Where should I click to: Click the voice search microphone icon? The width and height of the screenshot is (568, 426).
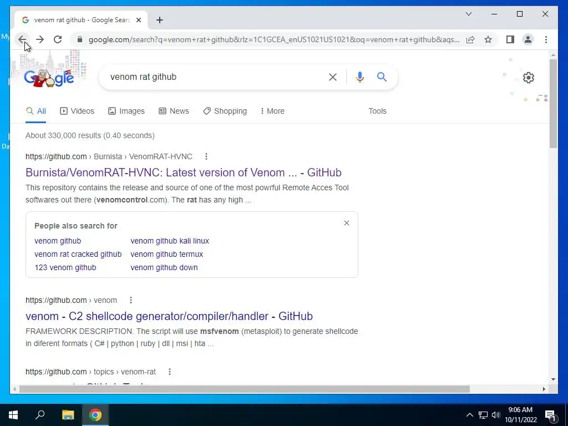(359, 77)
